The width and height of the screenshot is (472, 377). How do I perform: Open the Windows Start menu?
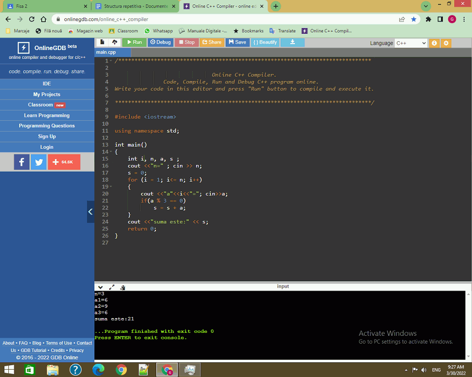click(10, 369)
